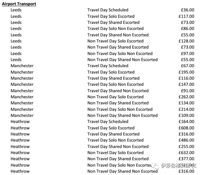Click the £67.00 price value
Screen dimensions: 203x175
point(187,66)
